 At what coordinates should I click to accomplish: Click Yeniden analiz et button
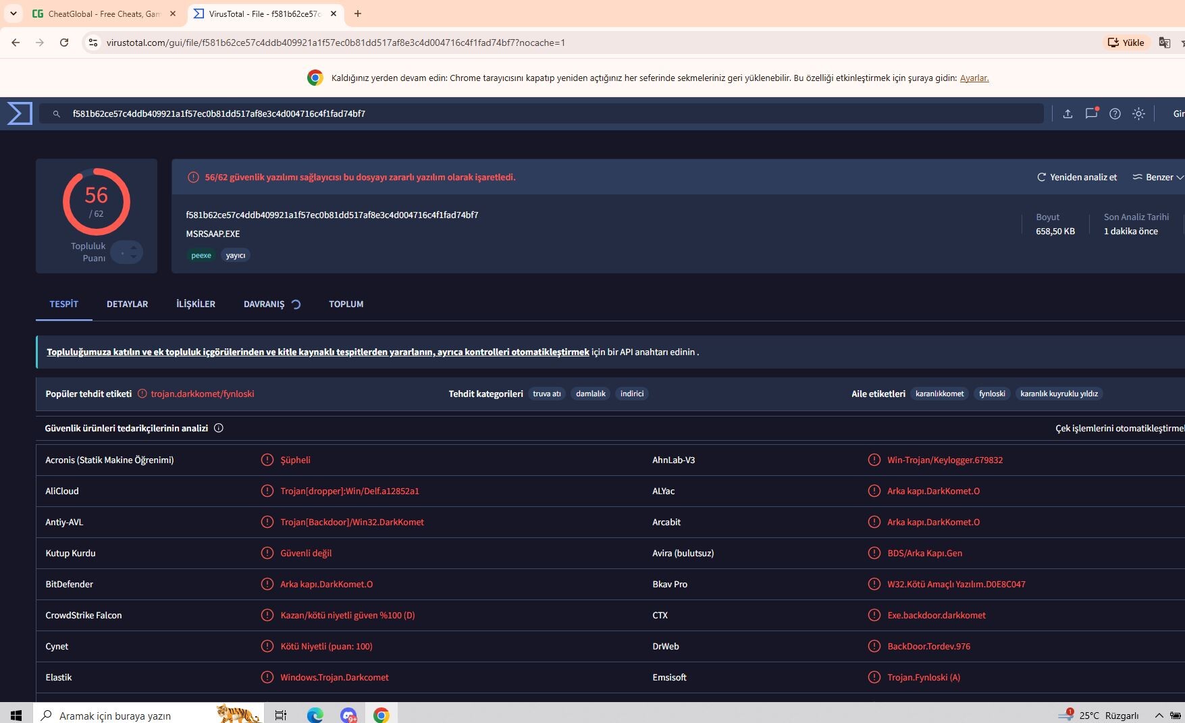coord(1077,177)
